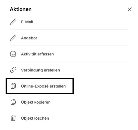
Task: Click the duplicate pages icon for Objekt kopieren
Action: coord(13,102)
